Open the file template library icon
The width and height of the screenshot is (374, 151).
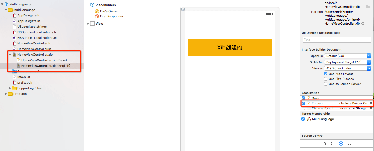pos(324,143)
